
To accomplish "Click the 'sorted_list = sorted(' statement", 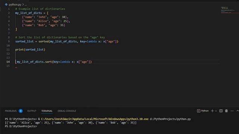I will [66, 41].
